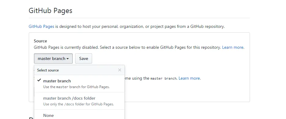Open the master branch source dropdown

tap(53, 58)
